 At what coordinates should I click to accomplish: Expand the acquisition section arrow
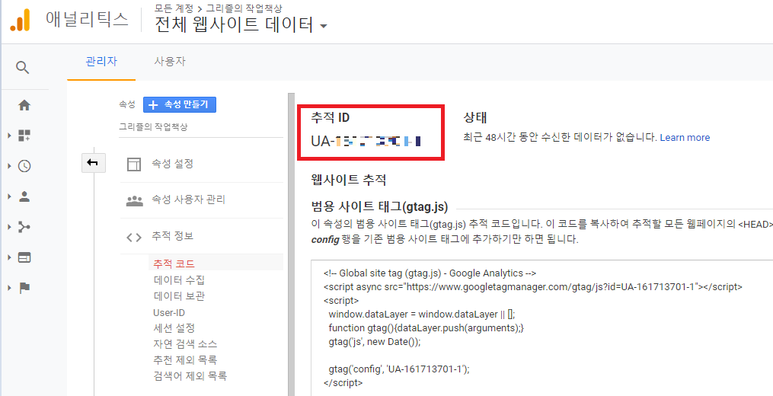(9, 227)
